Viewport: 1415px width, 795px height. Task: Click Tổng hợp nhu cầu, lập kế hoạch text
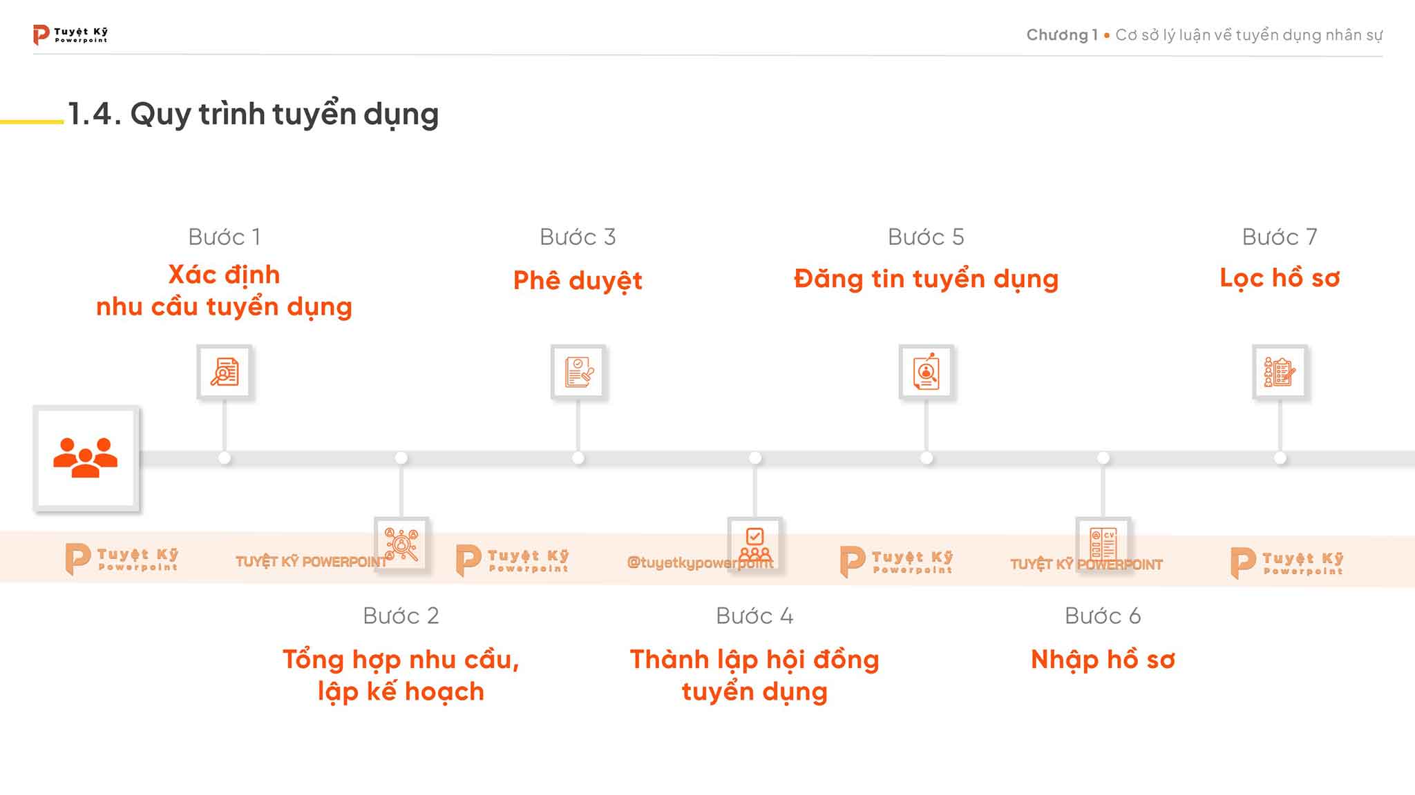(x=401, y=675)
